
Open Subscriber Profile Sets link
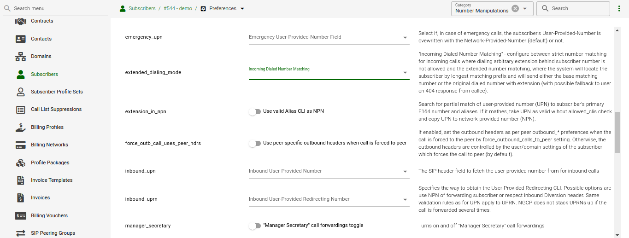point(57,92)
